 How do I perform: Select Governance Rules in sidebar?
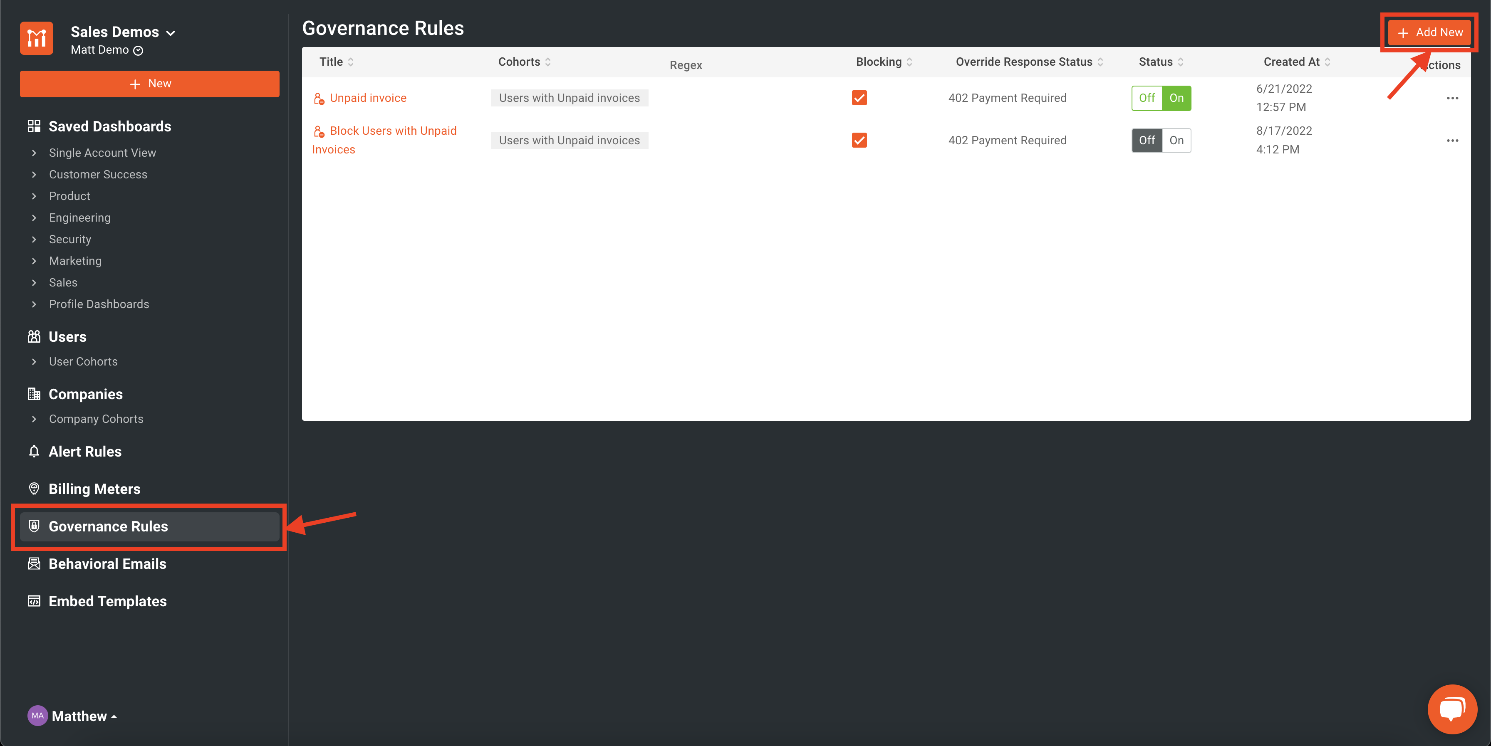click(x=149, y=527)
